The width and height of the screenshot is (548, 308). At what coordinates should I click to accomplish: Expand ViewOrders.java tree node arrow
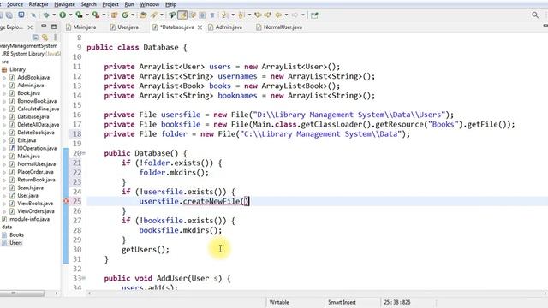coord(4,211)
